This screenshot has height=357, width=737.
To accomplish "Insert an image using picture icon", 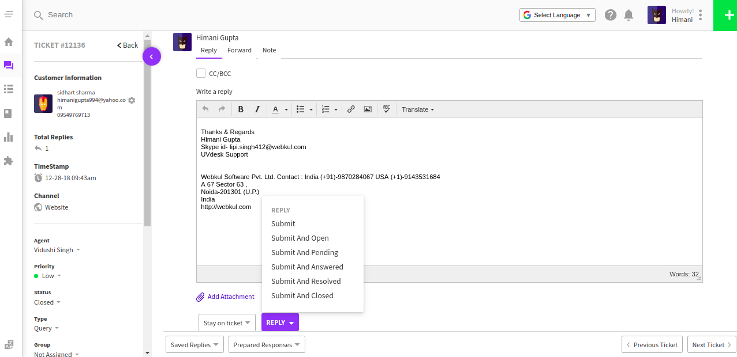I will [368, 109].
